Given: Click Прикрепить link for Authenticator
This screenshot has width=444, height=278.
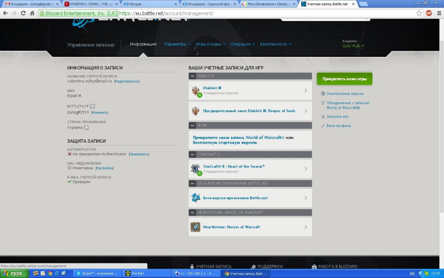Looking at the screenshot, I should pos(139,154).
